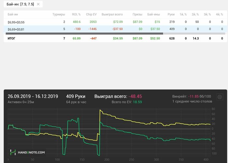Click the date range 26.09.2019 - 16.12.2019

33,96
